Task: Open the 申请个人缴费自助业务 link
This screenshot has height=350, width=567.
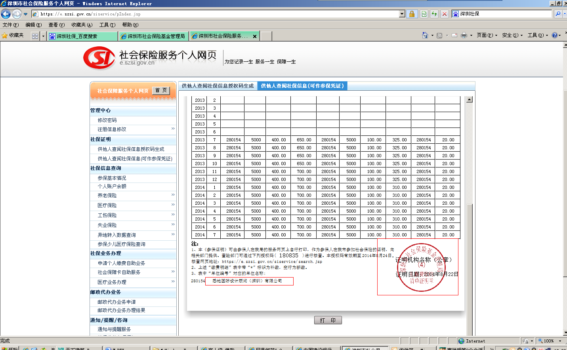Action: click(x=121, y=263)
